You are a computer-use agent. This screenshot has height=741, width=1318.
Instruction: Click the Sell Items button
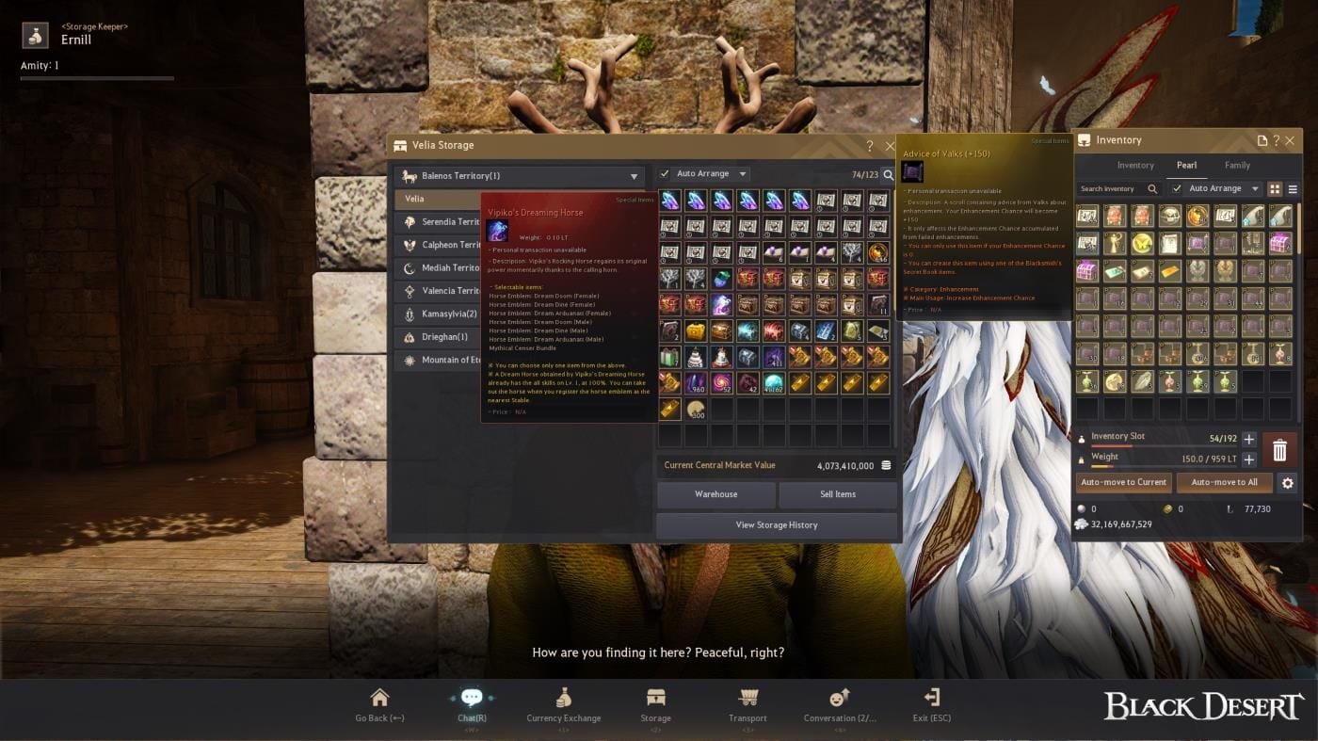tap(837, 494)
